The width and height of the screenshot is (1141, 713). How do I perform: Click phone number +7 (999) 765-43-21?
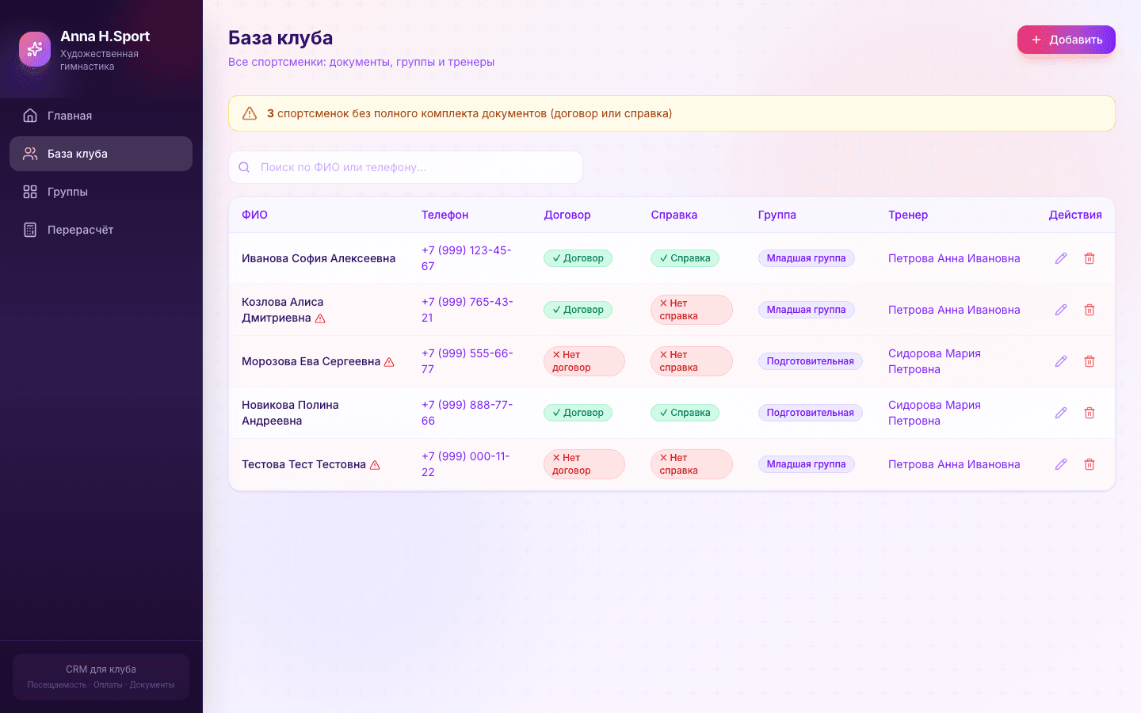467,310
